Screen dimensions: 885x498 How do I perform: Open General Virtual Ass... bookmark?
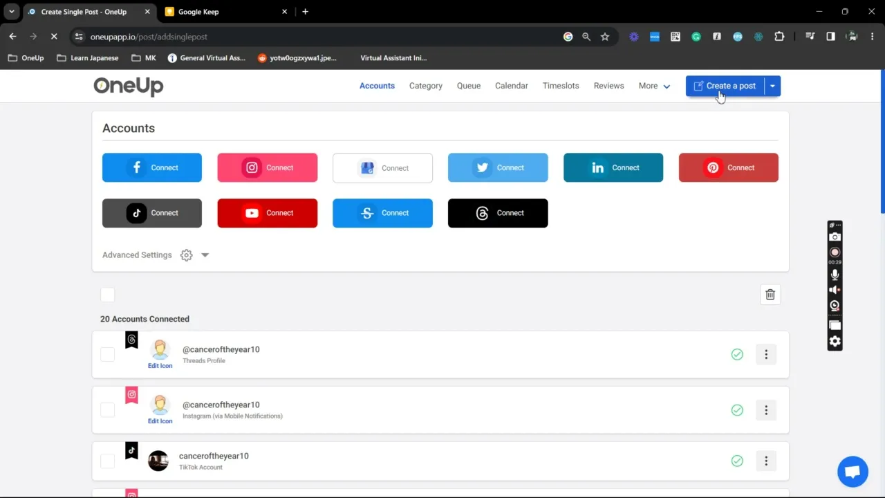coord(207,58)
